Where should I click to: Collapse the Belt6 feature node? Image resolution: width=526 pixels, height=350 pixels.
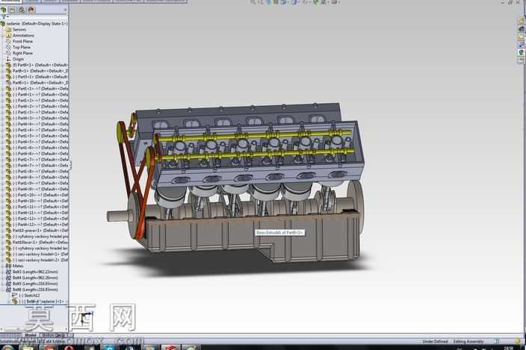pyautogui.click(x=3, y=290)
